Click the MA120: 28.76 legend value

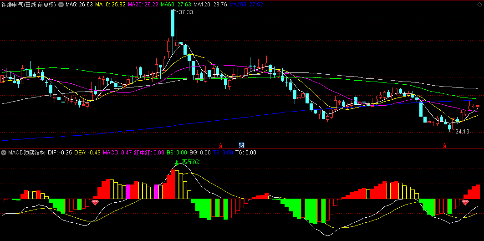210,5
